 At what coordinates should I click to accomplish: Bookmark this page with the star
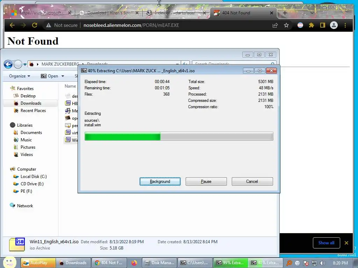click(x=286, y=25)
